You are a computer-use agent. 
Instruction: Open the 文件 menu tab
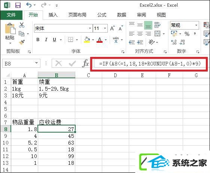(11, 15)
